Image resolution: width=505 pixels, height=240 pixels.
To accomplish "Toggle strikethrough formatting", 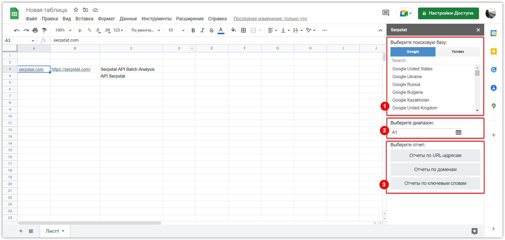I will pos(212,30).
